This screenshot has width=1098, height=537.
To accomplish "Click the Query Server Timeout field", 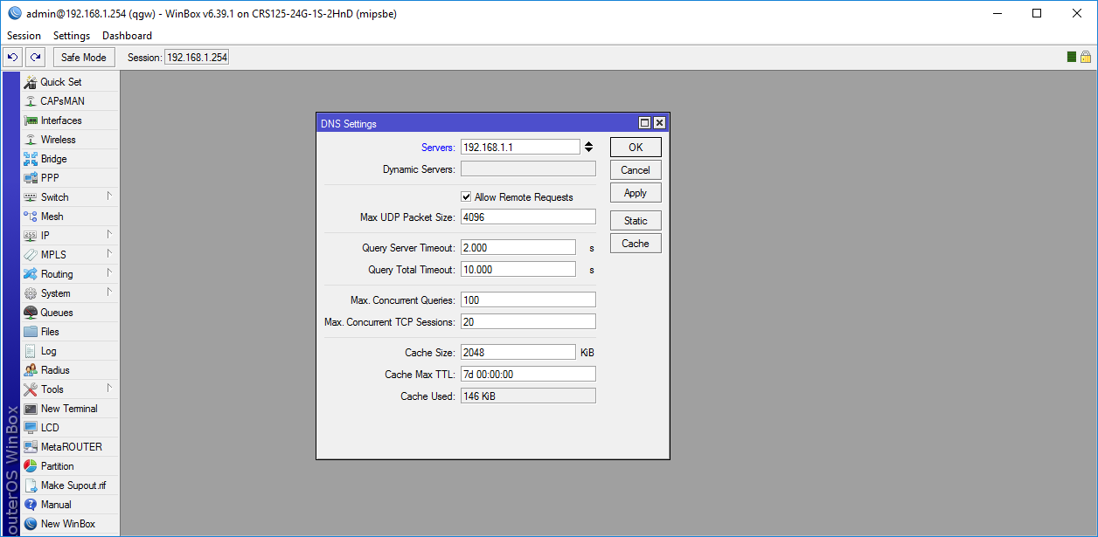I will tap(518, 248).
